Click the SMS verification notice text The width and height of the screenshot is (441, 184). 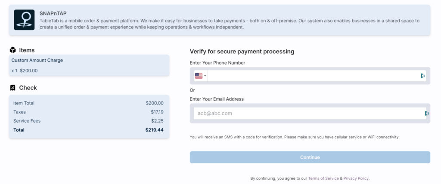[295, 137]
